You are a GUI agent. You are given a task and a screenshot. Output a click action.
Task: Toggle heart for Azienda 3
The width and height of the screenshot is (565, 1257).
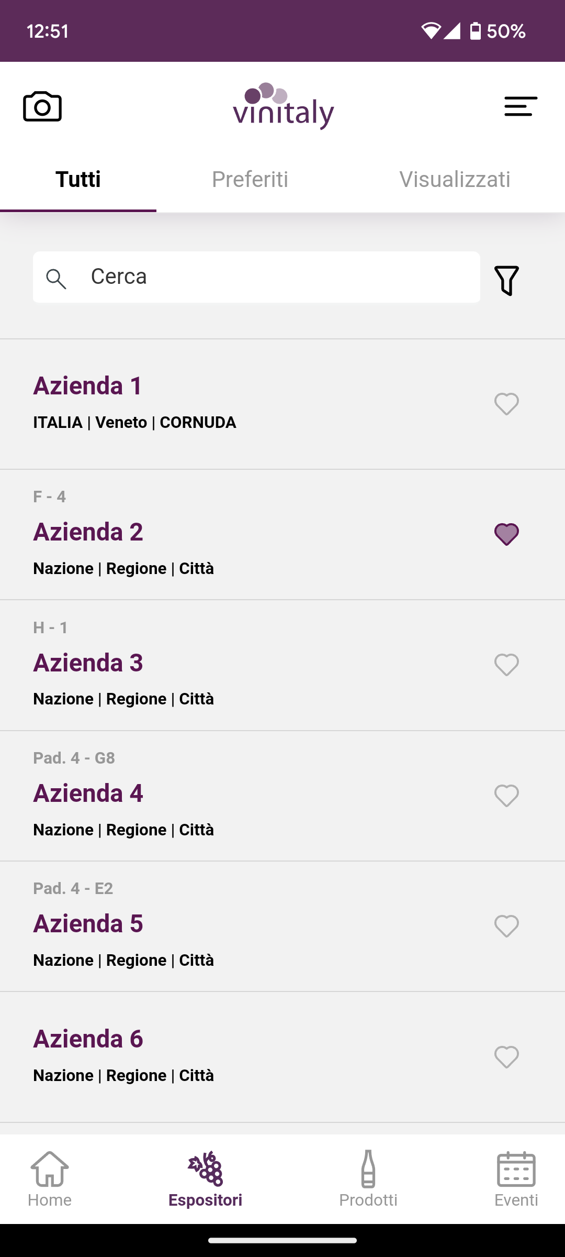pyautogui.click(x=506, y=665)
